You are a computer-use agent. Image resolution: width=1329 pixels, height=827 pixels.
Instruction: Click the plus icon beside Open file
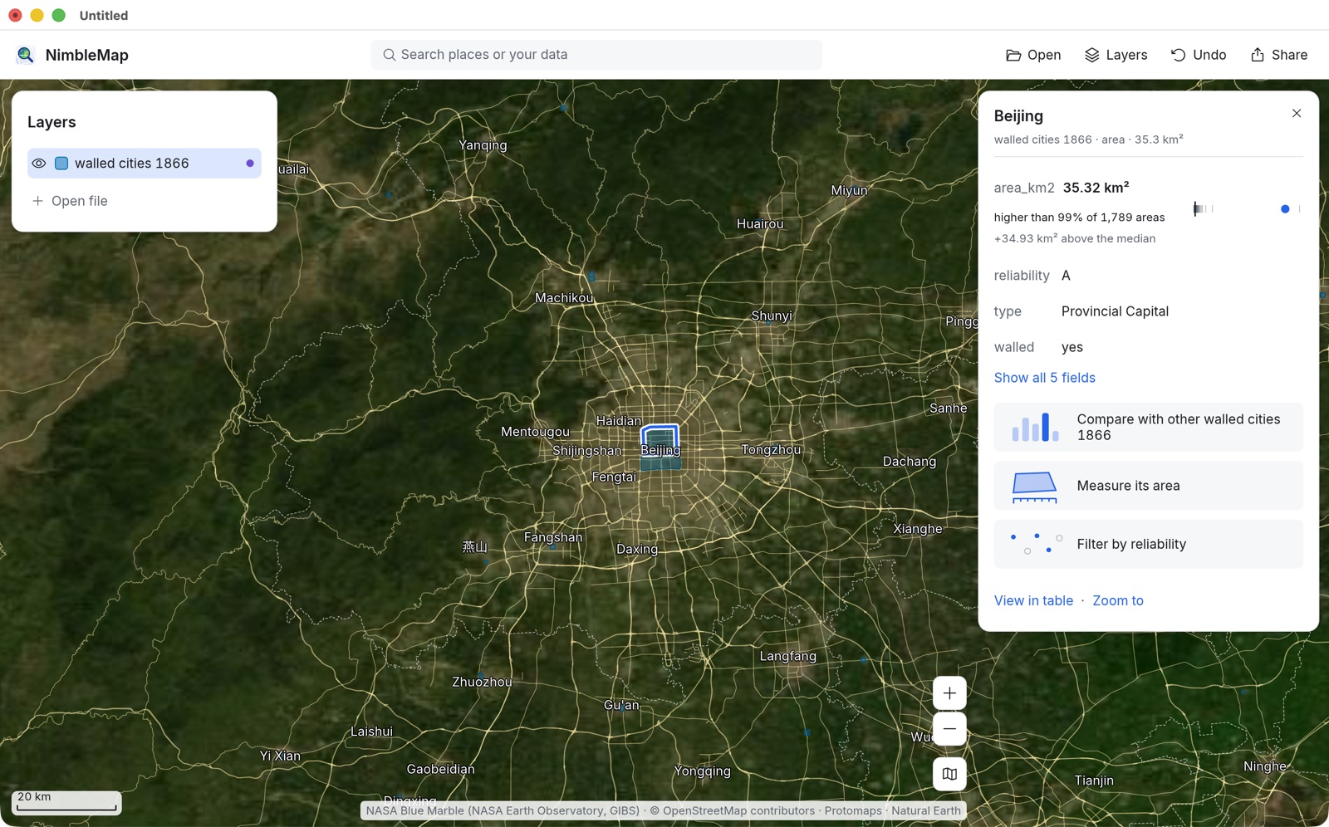37,201
